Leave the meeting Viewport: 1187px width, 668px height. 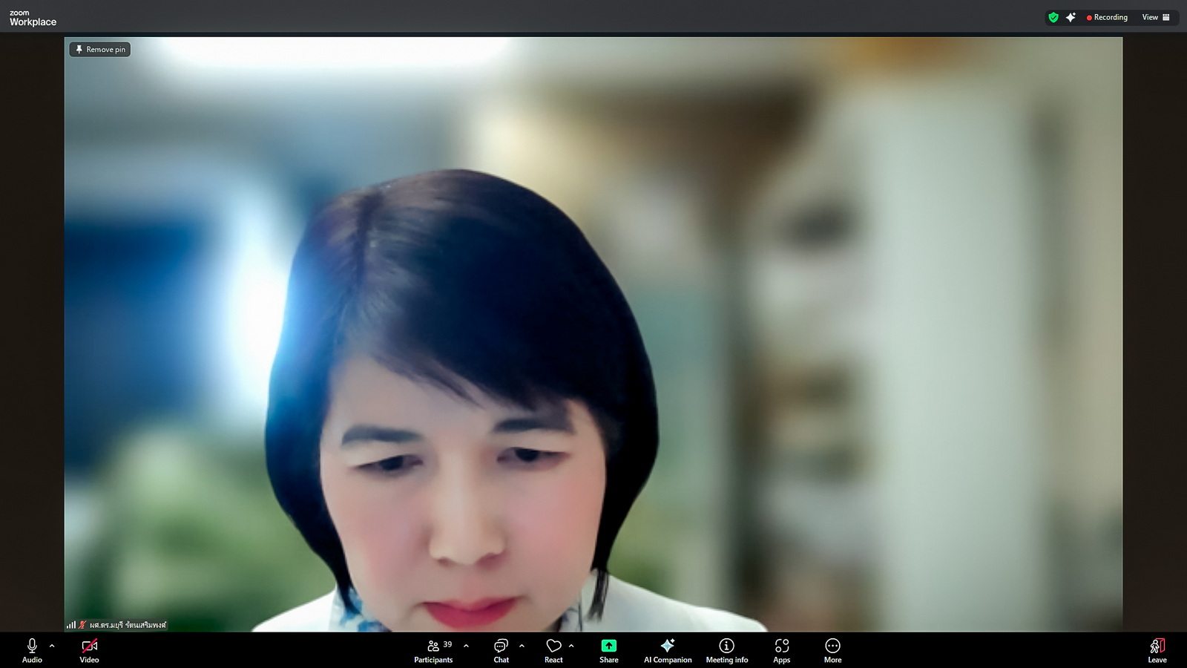pos(1157,649)
